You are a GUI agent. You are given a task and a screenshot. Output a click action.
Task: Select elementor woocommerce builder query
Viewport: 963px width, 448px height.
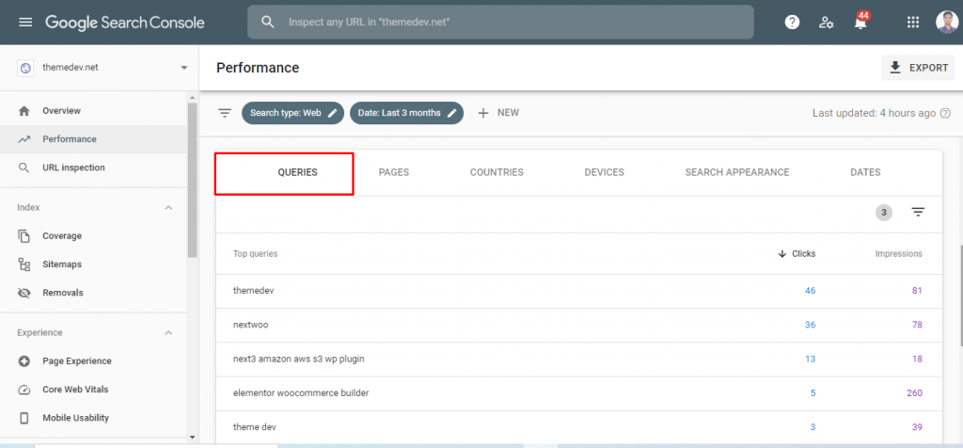click(x=579, y=393)
